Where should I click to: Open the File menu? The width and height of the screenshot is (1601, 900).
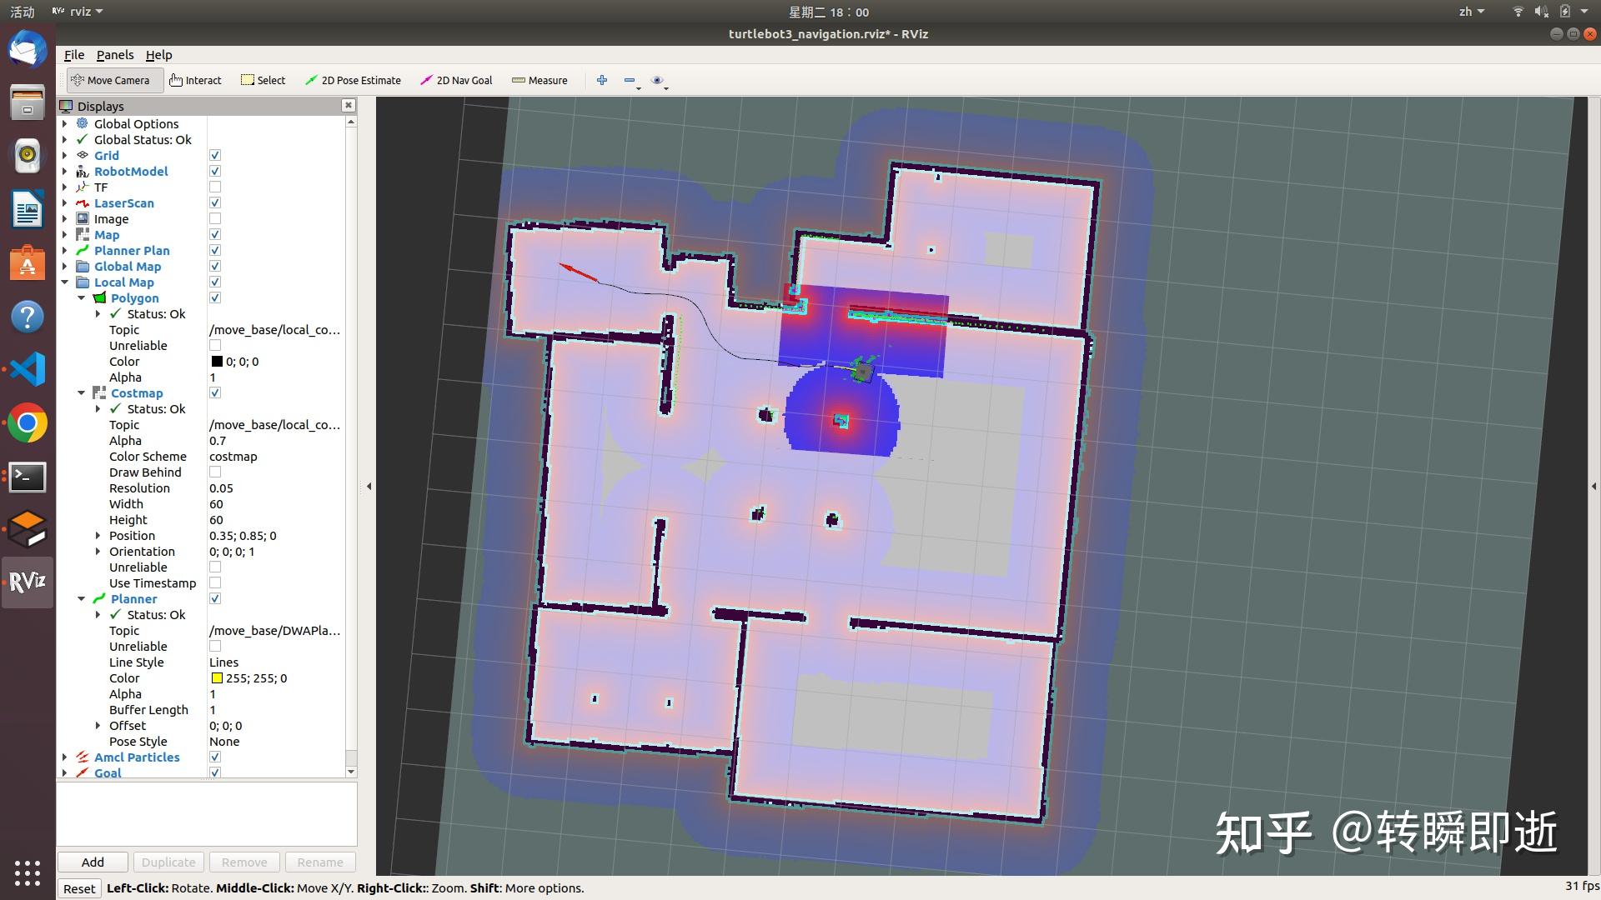pos(74,55)
